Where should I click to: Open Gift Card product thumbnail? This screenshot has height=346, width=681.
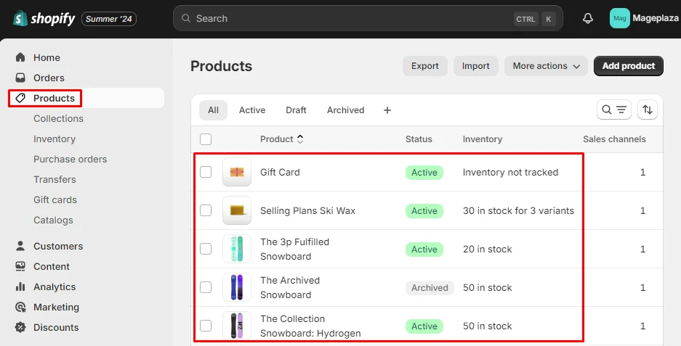[x=237, y=172]
